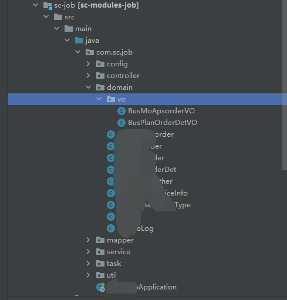Screen dimensions: 287x300
Task: Expand the service package arrow
Action: pos(88,252)
